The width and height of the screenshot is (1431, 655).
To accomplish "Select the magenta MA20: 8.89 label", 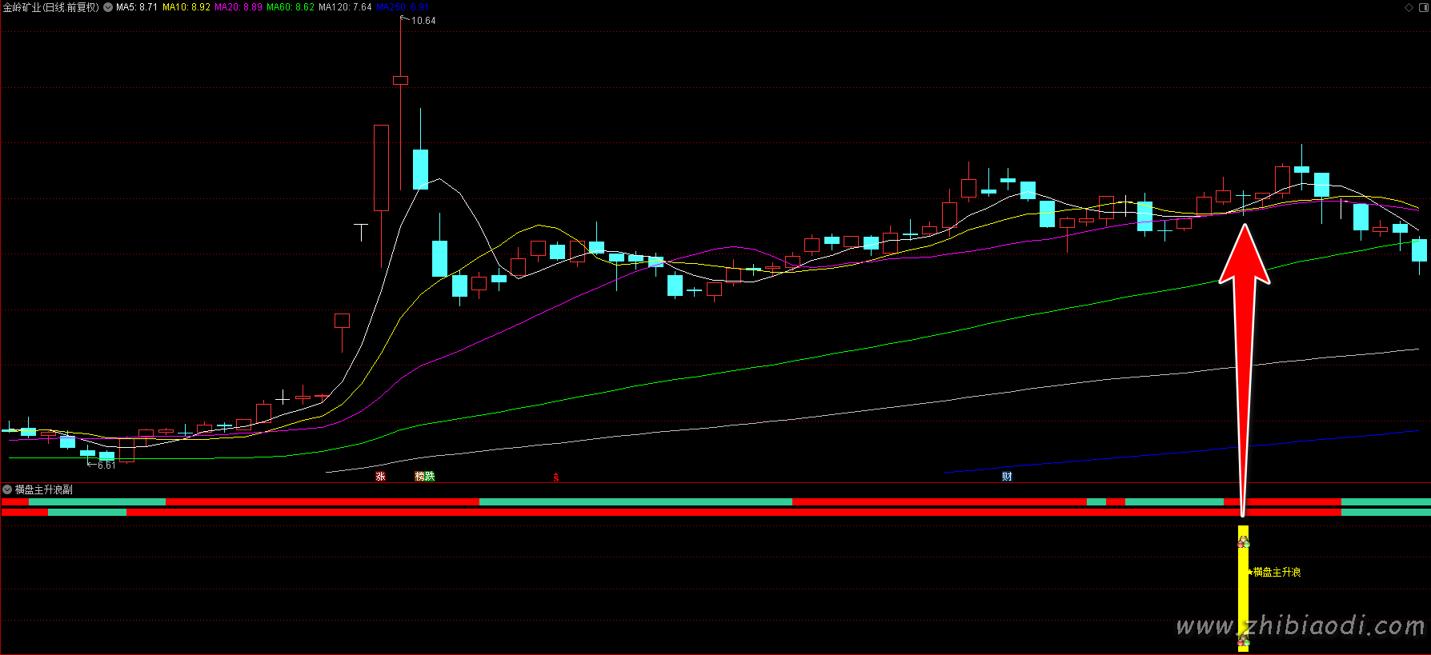I will point(238,7).
